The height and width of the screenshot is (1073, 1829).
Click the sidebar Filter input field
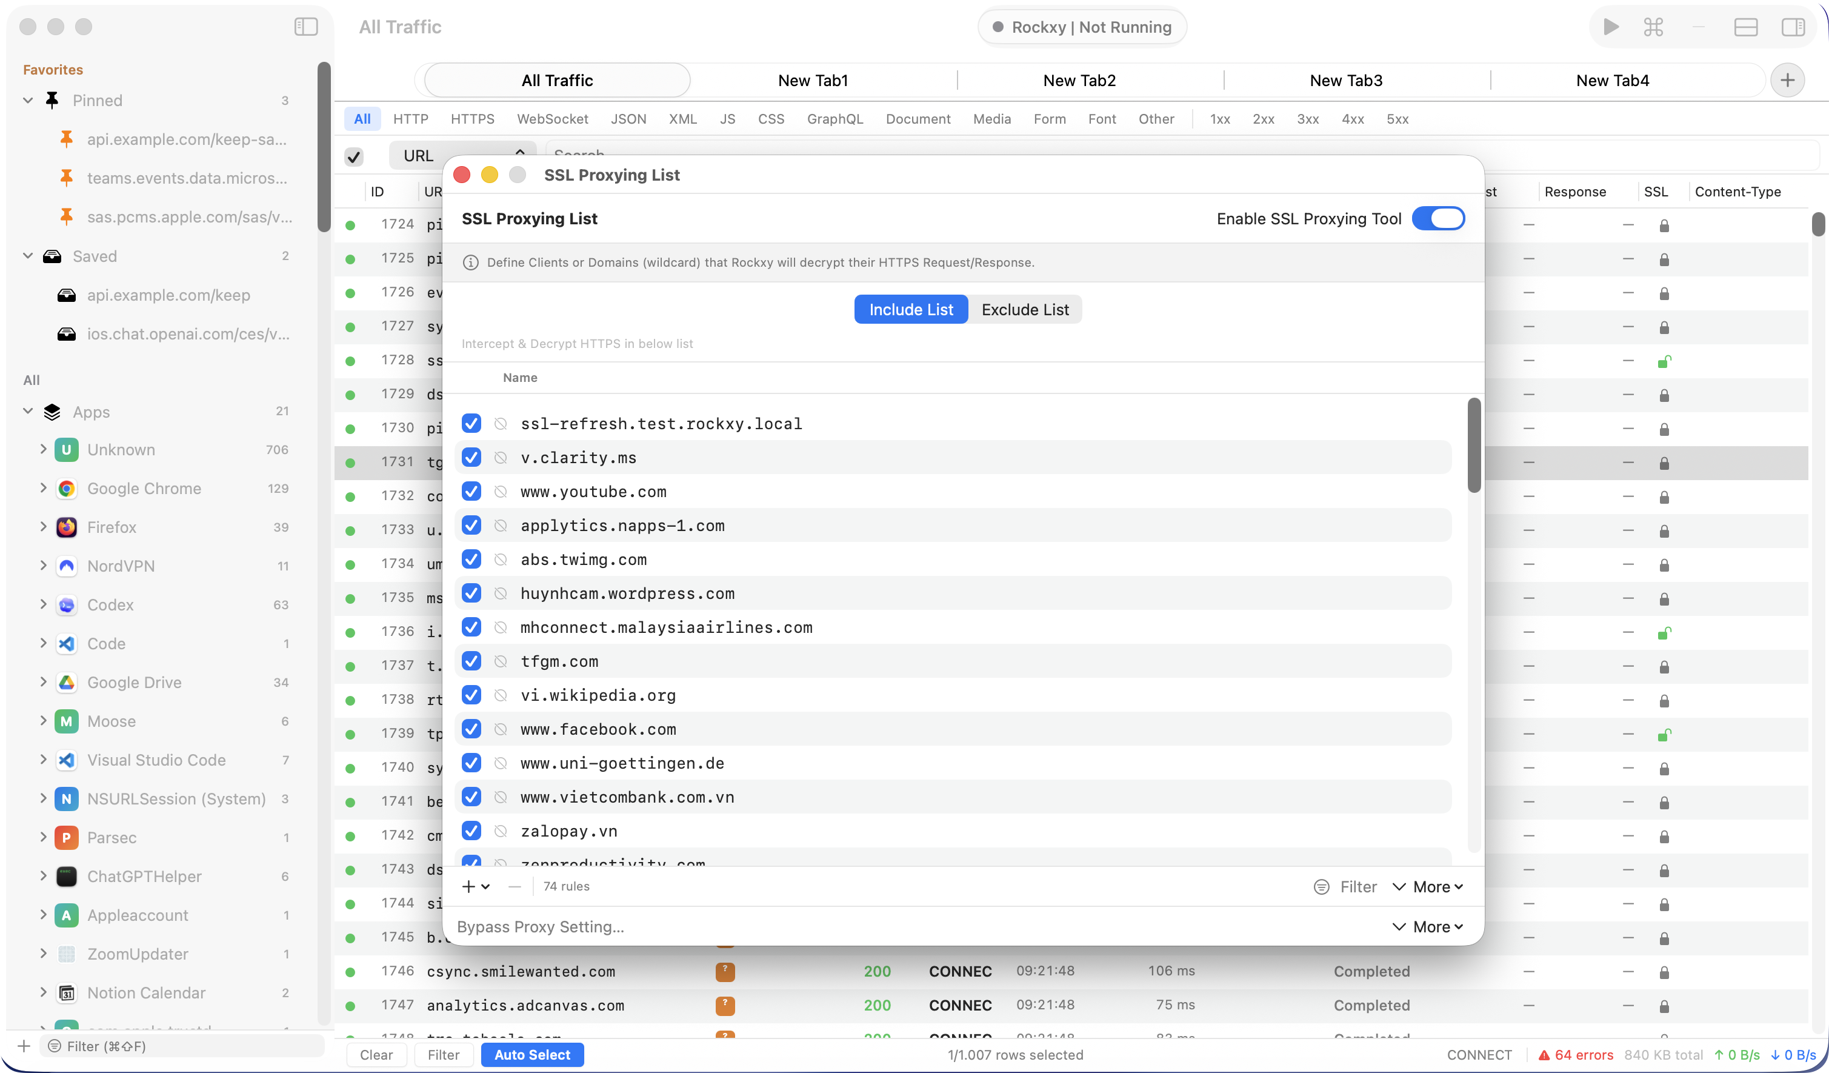point(181,1046)
